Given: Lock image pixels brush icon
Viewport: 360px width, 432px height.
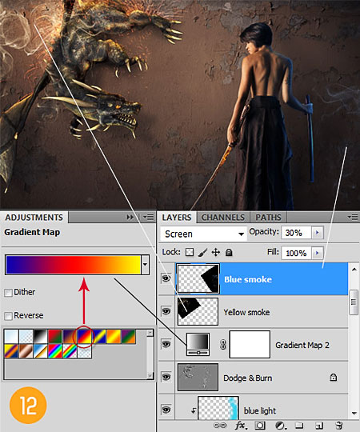Looking at the screenshot, I should click(202, 252).
